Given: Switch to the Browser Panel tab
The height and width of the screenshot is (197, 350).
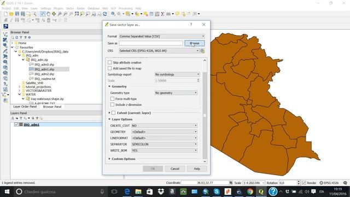Looking at the screenshot, I should click(x=52, y=107).
